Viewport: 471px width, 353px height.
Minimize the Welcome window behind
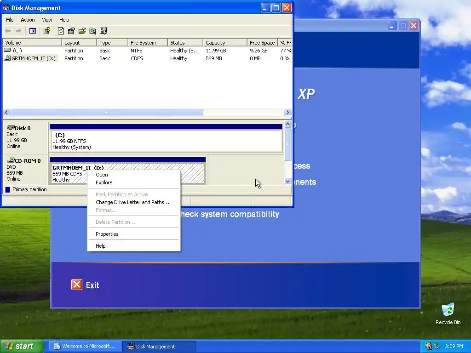(392, 26)
